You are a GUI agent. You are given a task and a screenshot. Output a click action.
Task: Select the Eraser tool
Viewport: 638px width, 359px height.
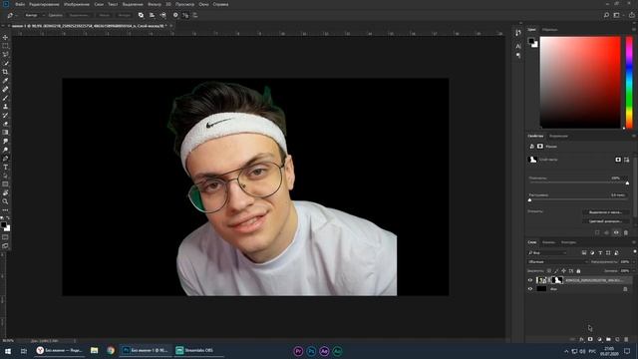click(x=5, y=124)
